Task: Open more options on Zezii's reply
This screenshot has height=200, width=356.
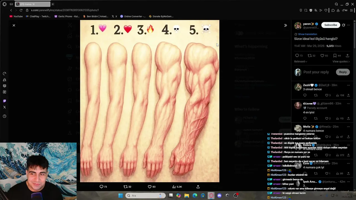Action: [348, 85]
